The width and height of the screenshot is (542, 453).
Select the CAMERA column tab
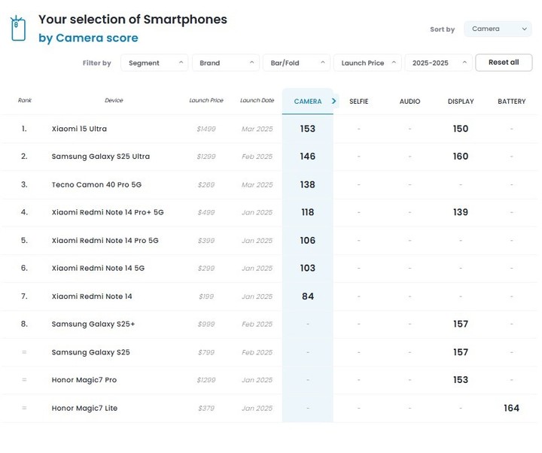(x=308, y=102)
